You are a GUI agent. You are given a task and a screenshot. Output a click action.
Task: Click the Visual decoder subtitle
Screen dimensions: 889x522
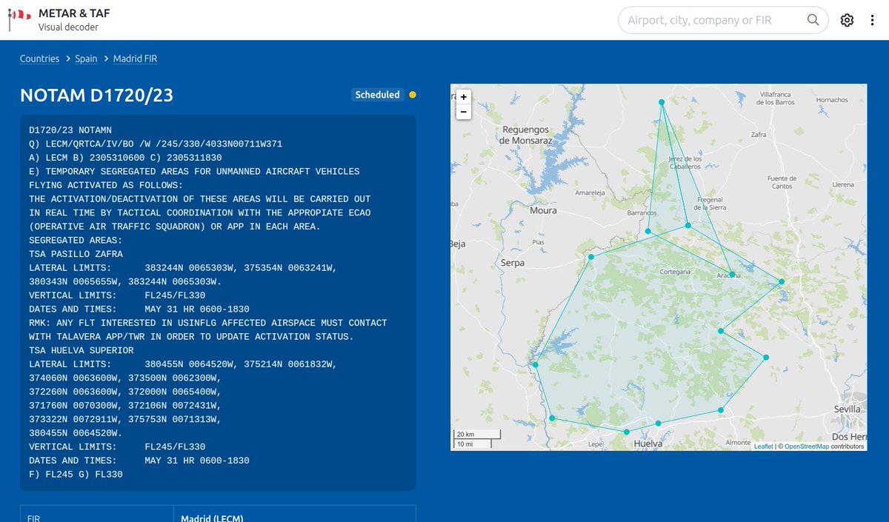tap(68, 27)
